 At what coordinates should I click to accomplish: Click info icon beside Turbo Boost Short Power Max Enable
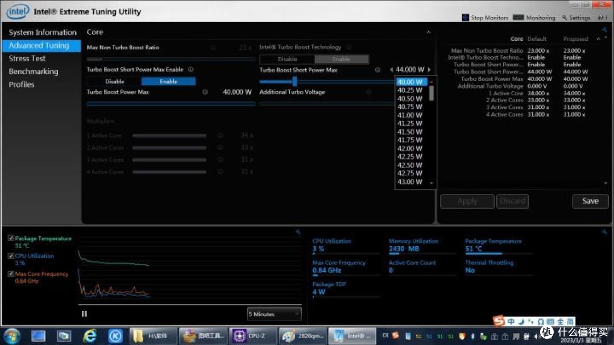point(190,69)
